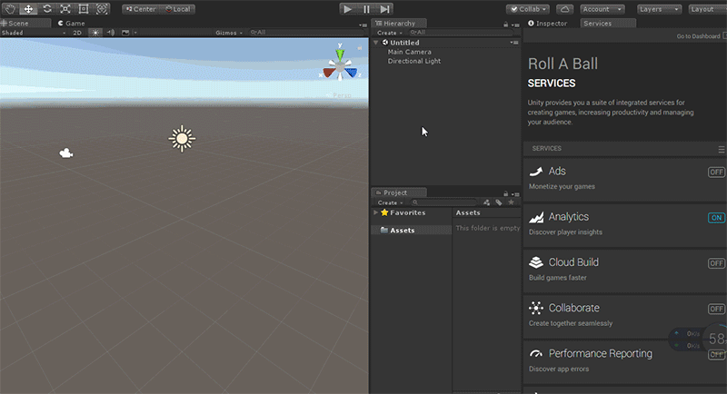
Task: Click the blue Z axis cone gizmo
Action: point(352,73)
